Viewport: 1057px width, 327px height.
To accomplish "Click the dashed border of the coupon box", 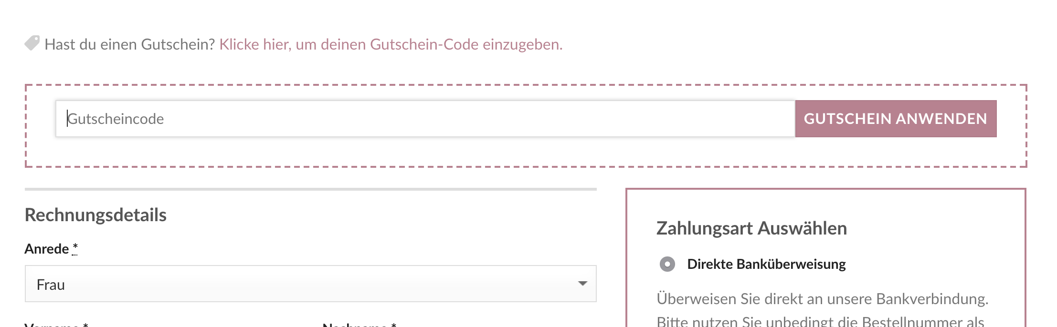I will click(x=525, y=85).
